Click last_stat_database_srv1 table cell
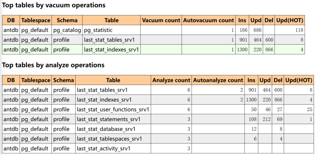 point(106,129)
